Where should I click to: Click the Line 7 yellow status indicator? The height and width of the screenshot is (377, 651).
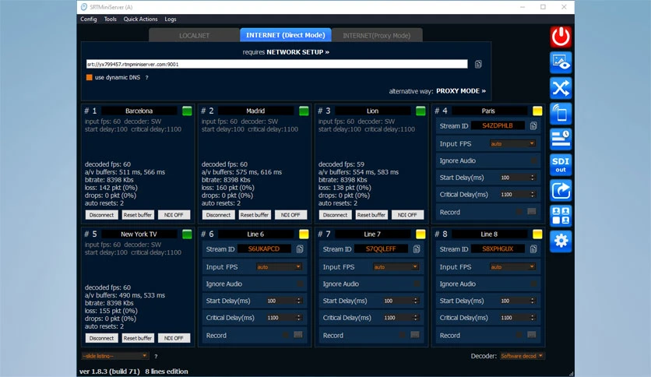[x=421, y=234]
